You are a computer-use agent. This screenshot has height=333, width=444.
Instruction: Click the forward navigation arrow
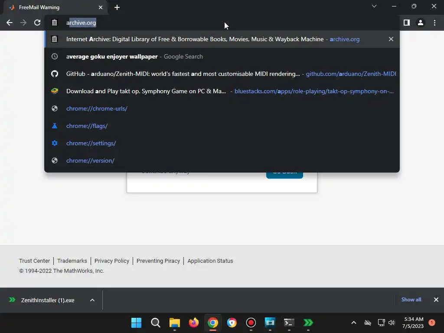[x=23, y=23]
